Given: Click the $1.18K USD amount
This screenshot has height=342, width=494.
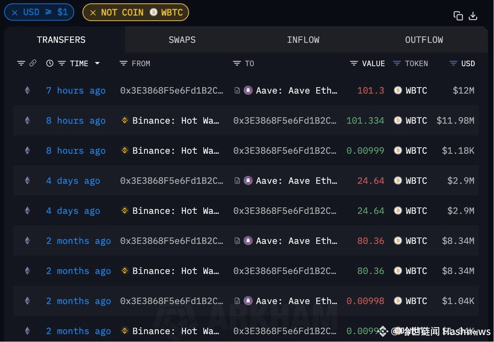Looking at the screenshot, I should 458,151.
